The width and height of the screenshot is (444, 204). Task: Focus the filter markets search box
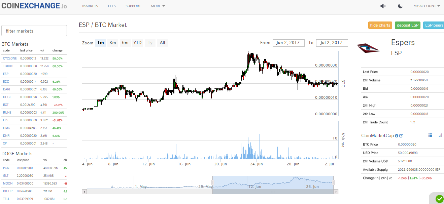(x=34, y=31)
